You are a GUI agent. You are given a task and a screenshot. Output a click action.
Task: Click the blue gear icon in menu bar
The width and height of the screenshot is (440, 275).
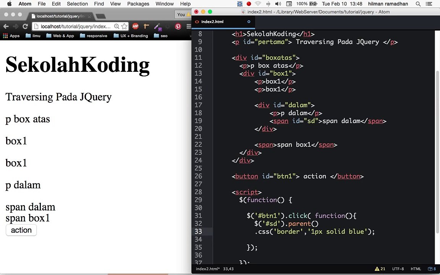click(x=239, y=4)
